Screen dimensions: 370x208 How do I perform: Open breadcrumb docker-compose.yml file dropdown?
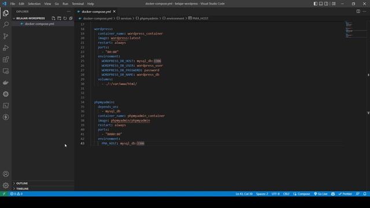pyautogui.click(x=95, y=18)
